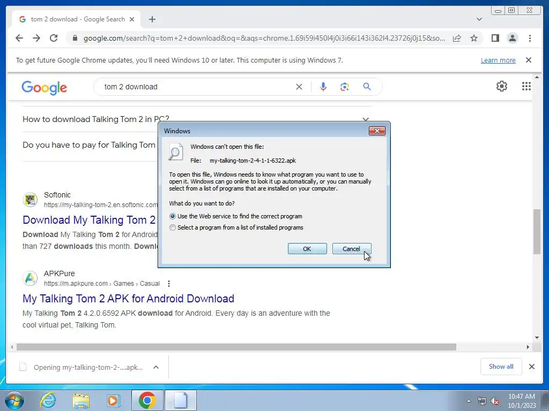Click the APKPure site favicon
Viewport: 549px width, 411px height.
click(30, 278)
